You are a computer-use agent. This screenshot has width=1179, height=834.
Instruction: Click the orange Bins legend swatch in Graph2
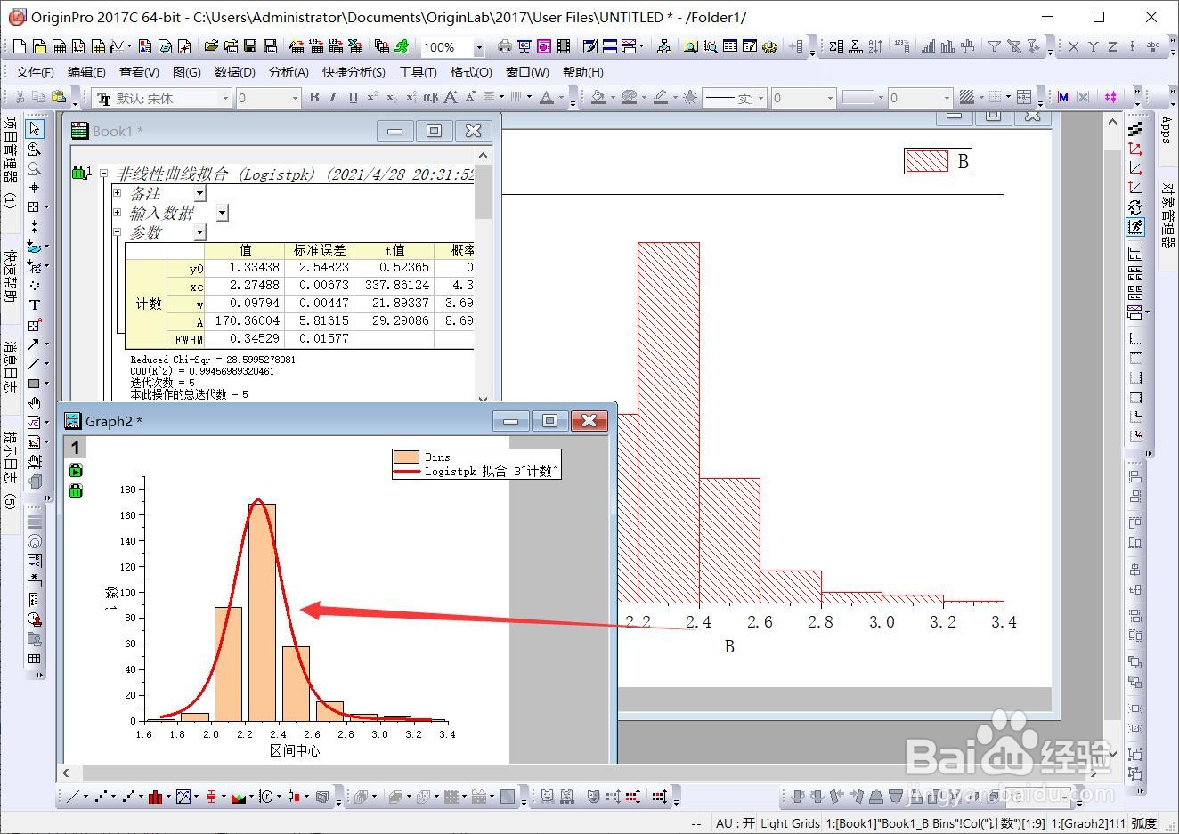(406, 457)
